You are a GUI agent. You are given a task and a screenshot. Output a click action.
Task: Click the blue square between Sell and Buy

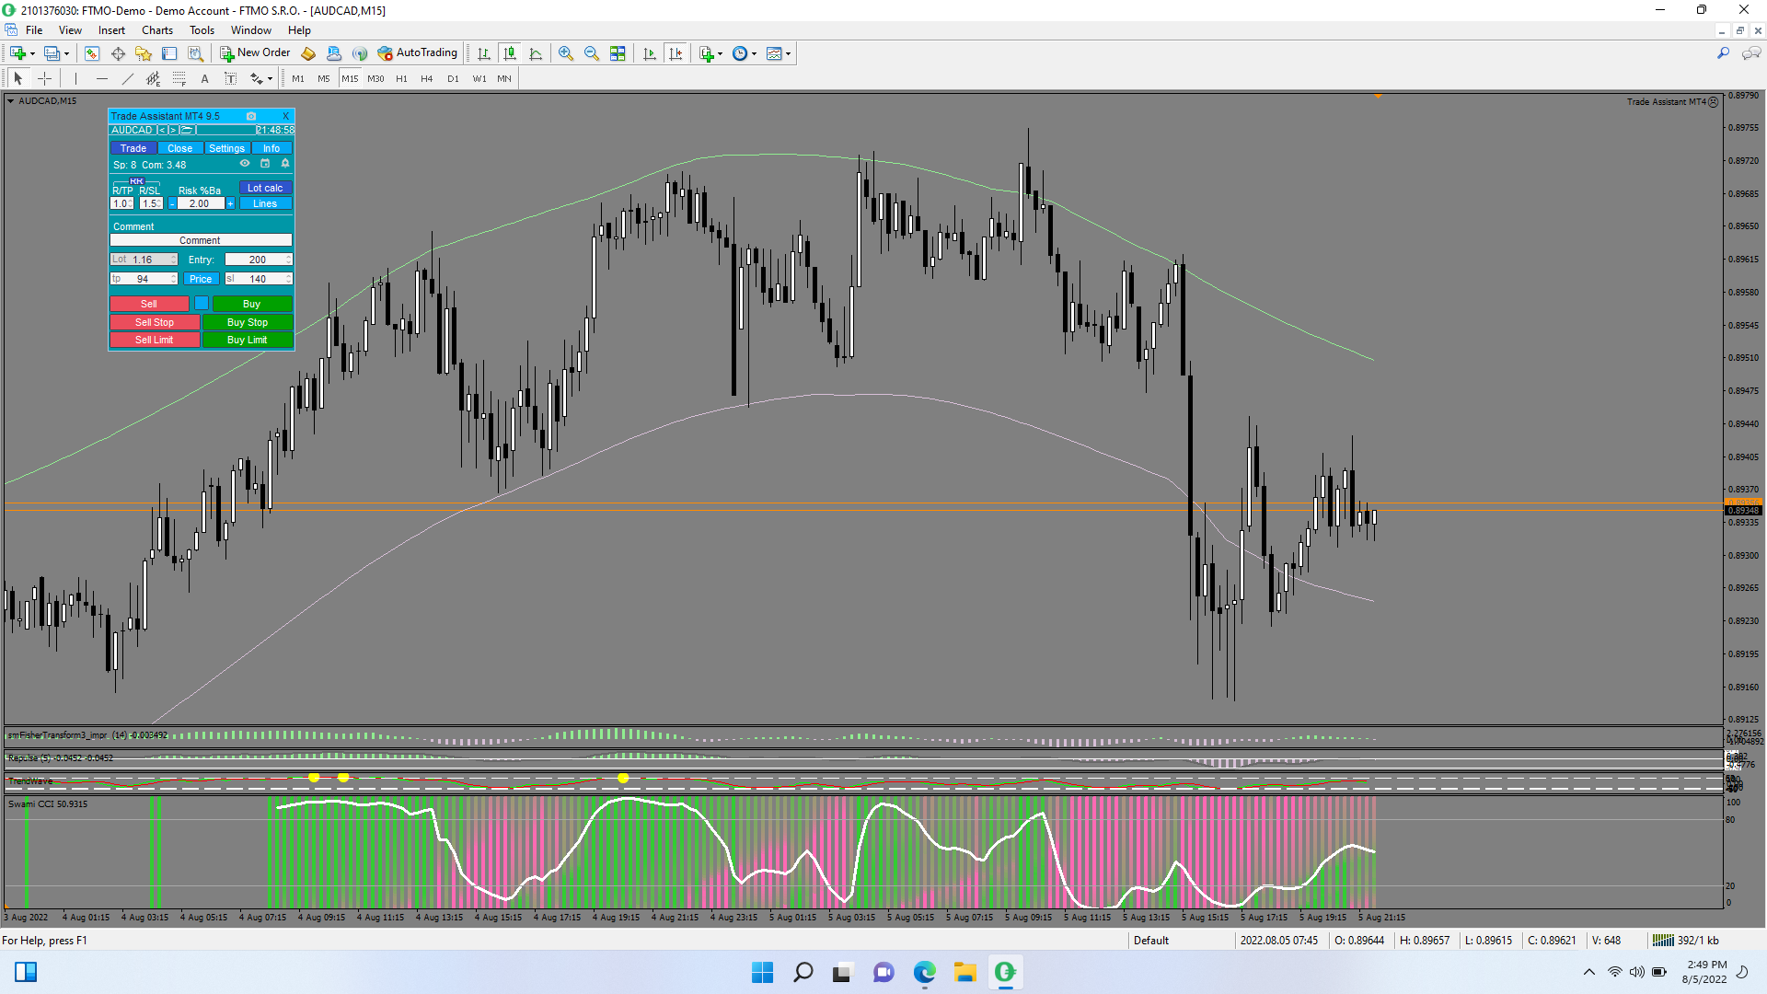(x=201, y=303)
